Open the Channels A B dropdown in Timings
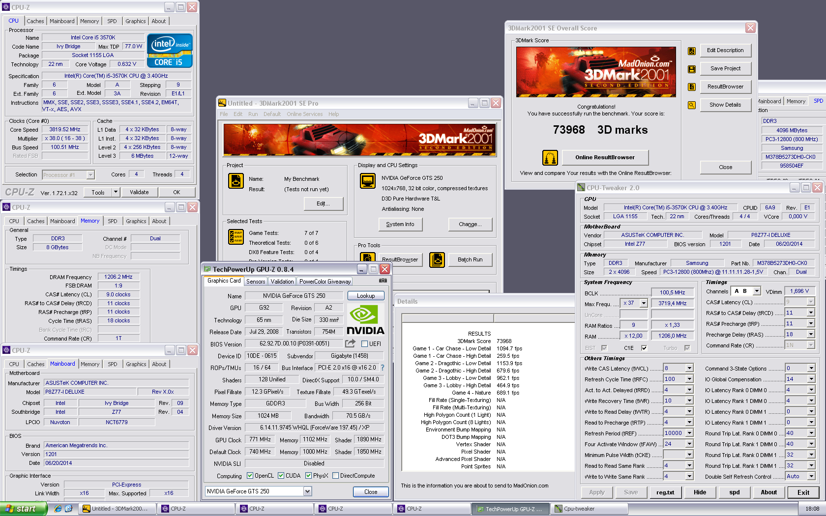This screenshot has width=826, height=516. 757,291
